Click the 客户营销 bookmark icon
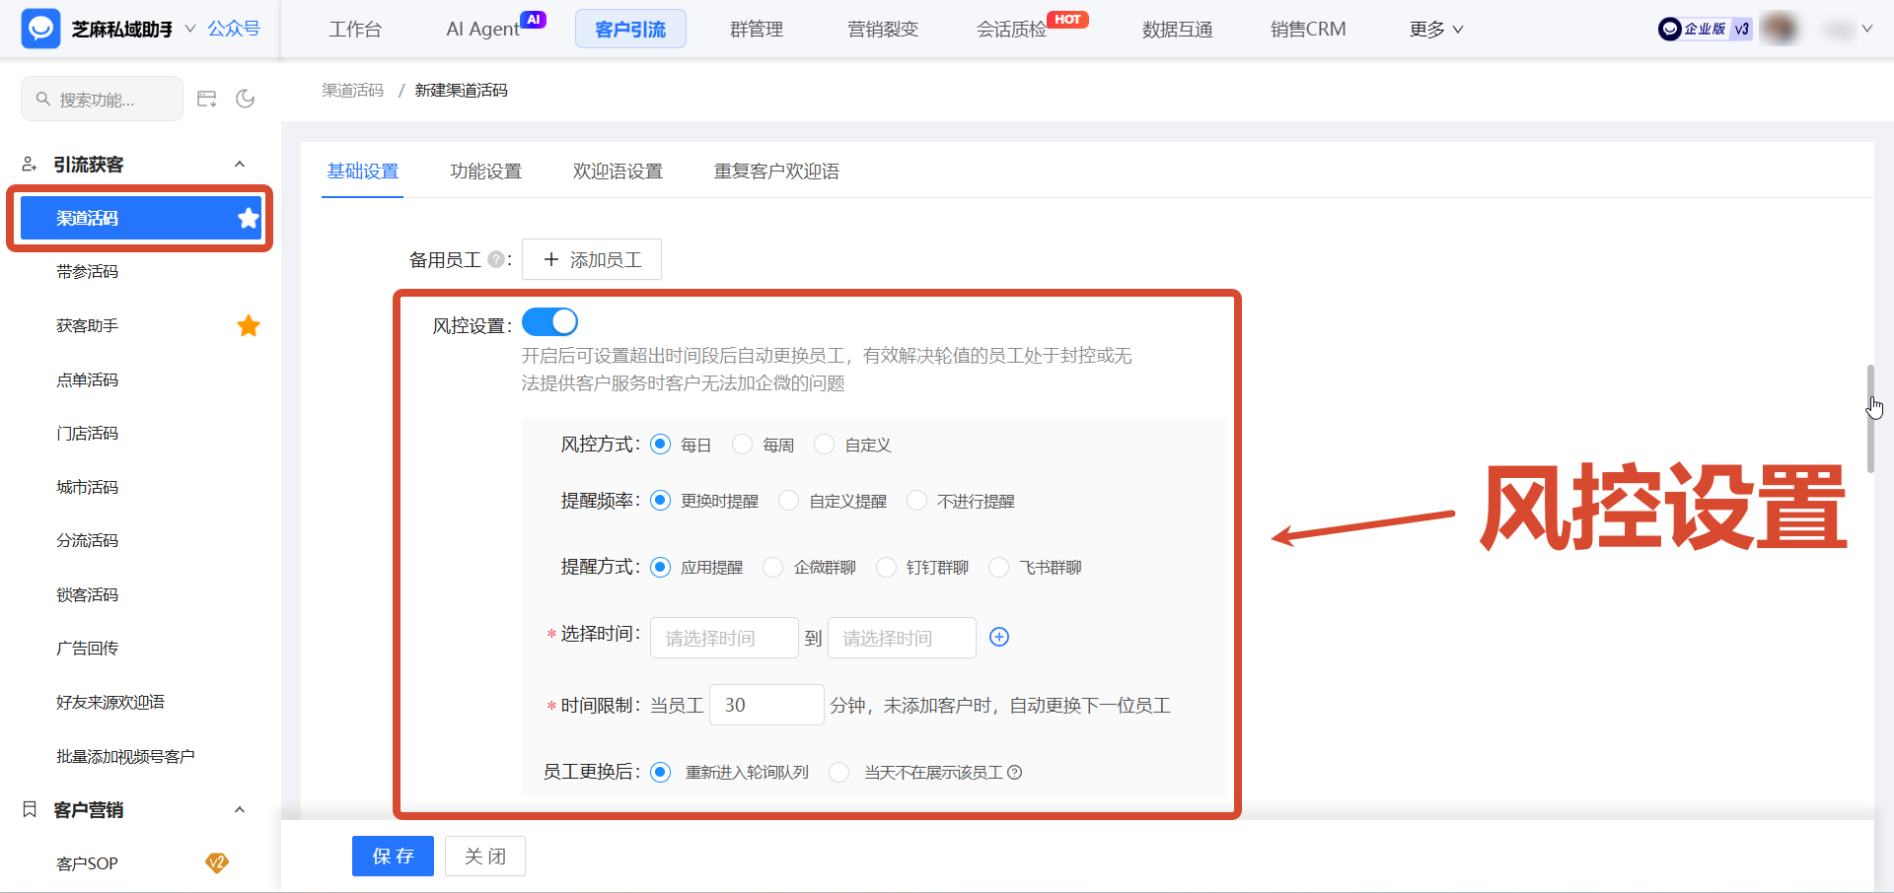 30,809
